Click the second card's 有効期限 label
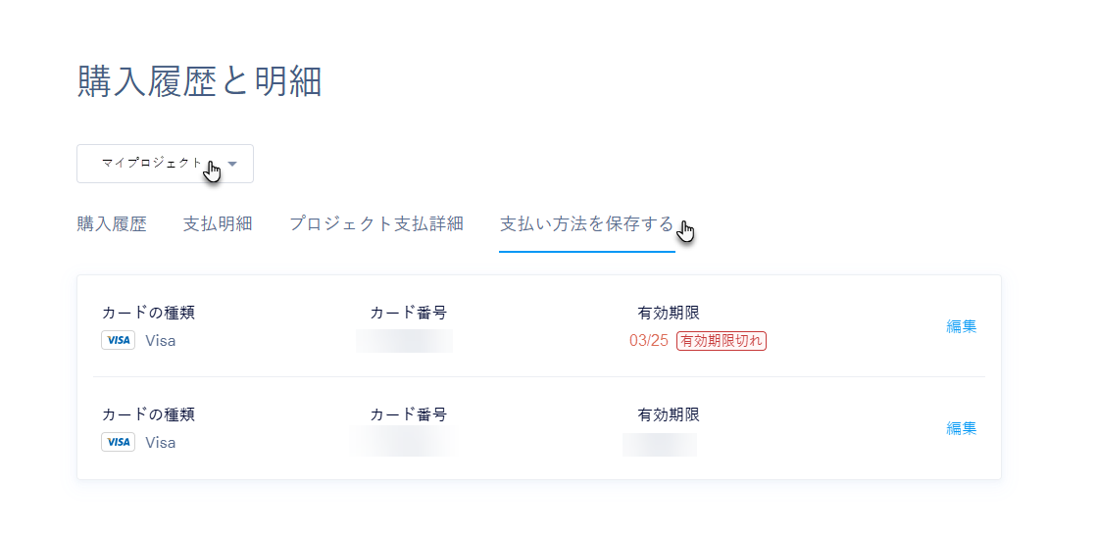 coord(669,414)
